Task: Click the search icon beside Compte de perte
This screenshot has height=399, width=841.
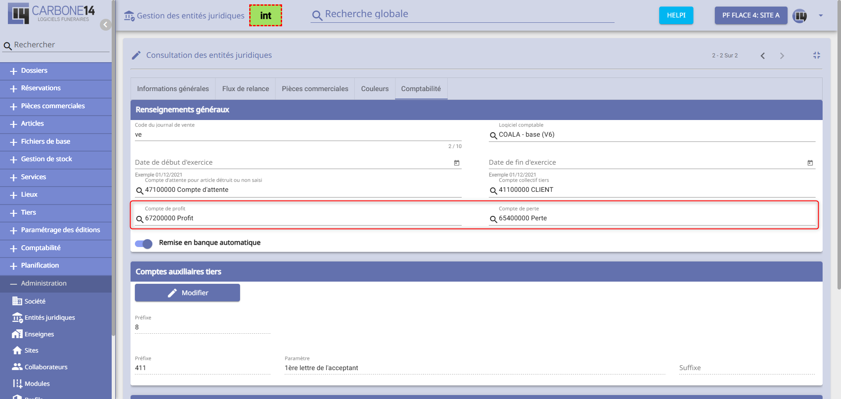Action: (493, 219)
